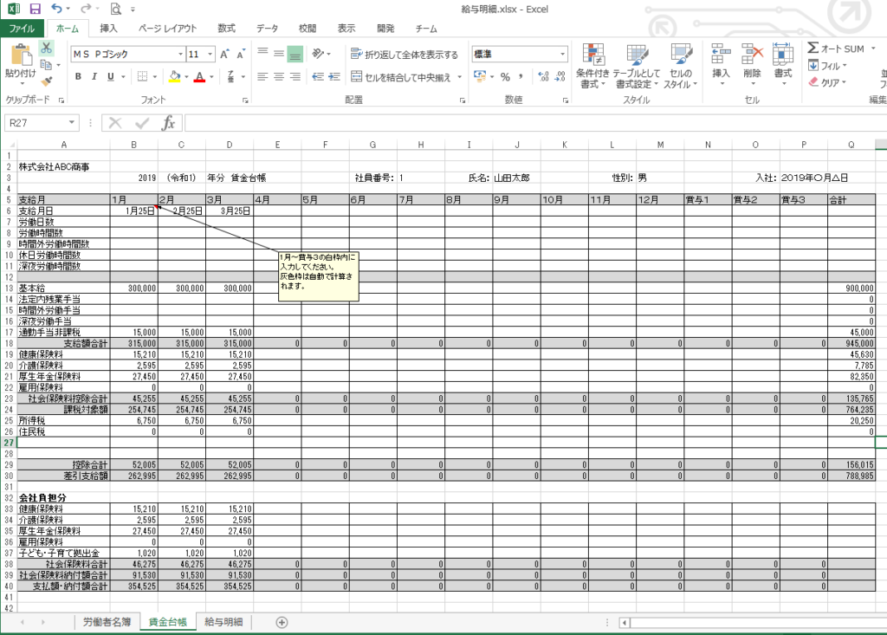Add a new sheet with plus button

pos(282,622)
